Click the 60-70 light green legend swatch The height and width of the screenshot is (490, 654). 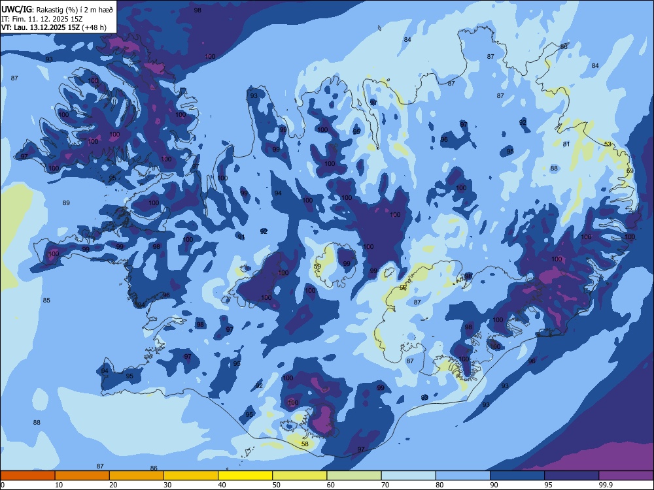tap(354, 476)
